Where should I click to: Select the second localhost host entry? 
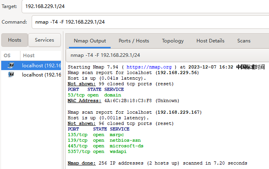click(x=31, y=75)
